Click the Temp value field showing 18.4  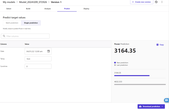click(x=38, y=59)
